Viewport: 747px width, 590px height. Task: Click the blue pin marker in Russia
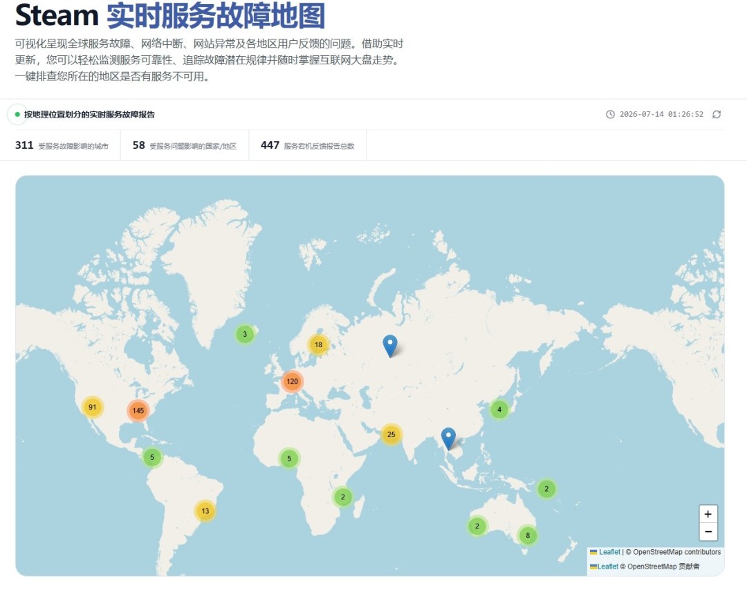pos(390,346)
